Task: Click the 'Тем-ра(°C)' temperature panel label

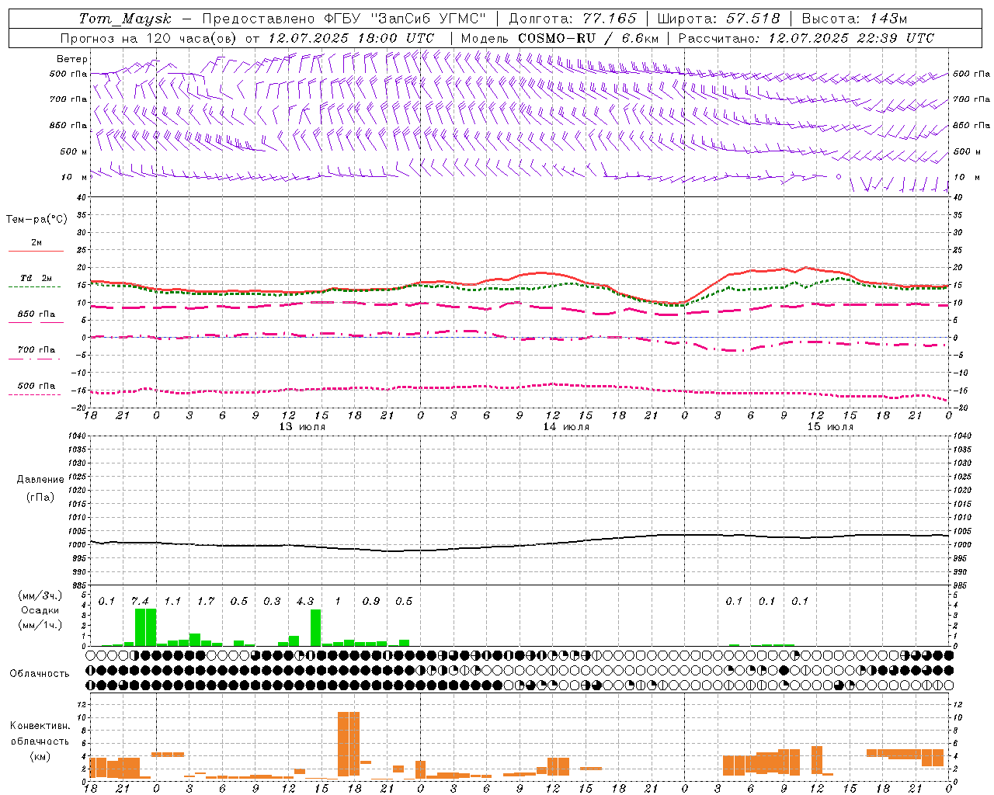Action: [36, 220]
